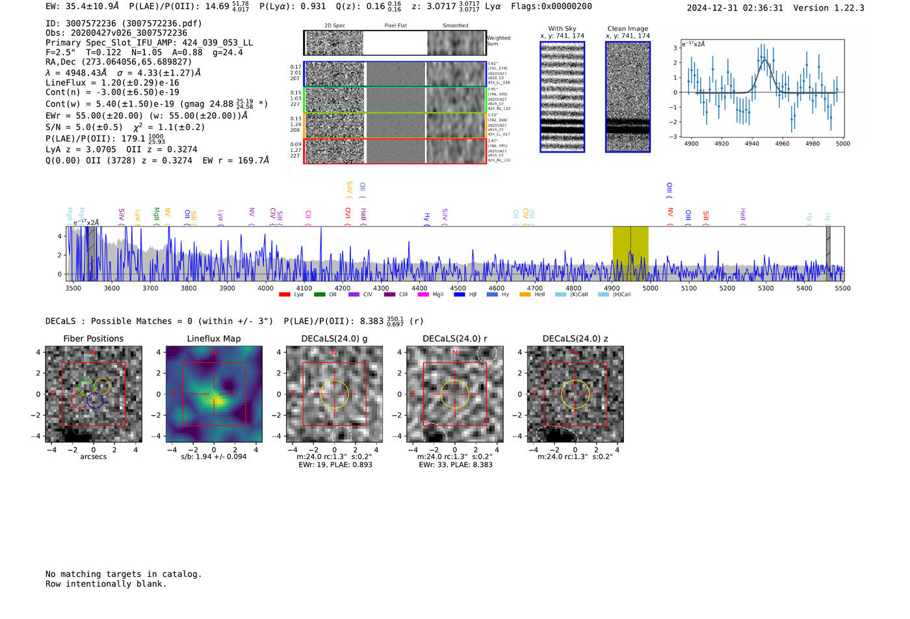Click the yellow aperture circle in DECaLS g
The image size is (910, 619).
(335, 394)
